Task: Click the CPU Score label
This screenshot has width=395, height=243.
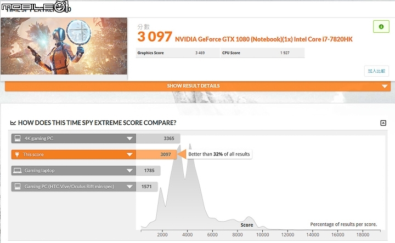Action: click(231, 53)
